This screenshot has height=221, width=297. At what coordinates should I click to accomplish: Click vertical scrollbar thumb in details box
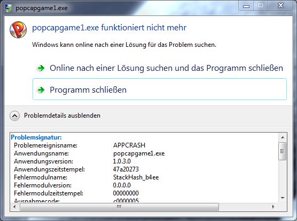click(x=283, y=151)
